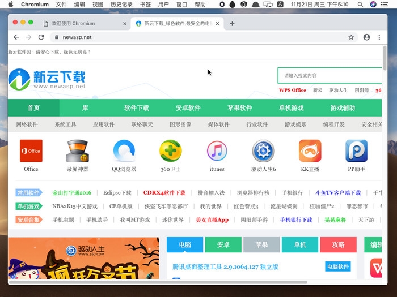Select the 360卫士 icon
Viewport: 397px width, 297px height.
pos(170,151)
